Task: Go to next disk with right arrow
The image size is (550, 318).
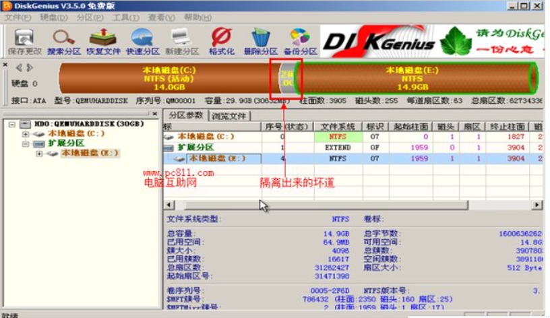Action: tap(28, 67)
